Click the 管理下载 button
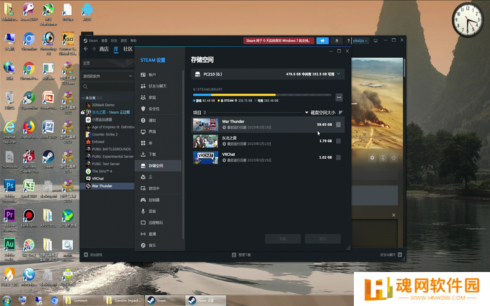The width and height of the screenshot is (490, 306). (x=241, y=255)
